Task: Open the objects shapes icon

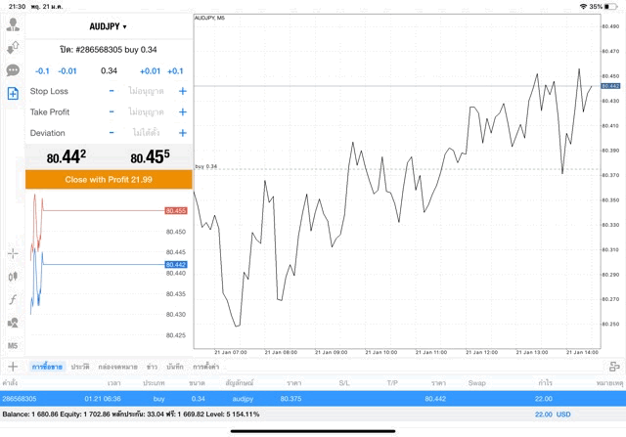Action: pyautogui.click(x=13, y=323)
